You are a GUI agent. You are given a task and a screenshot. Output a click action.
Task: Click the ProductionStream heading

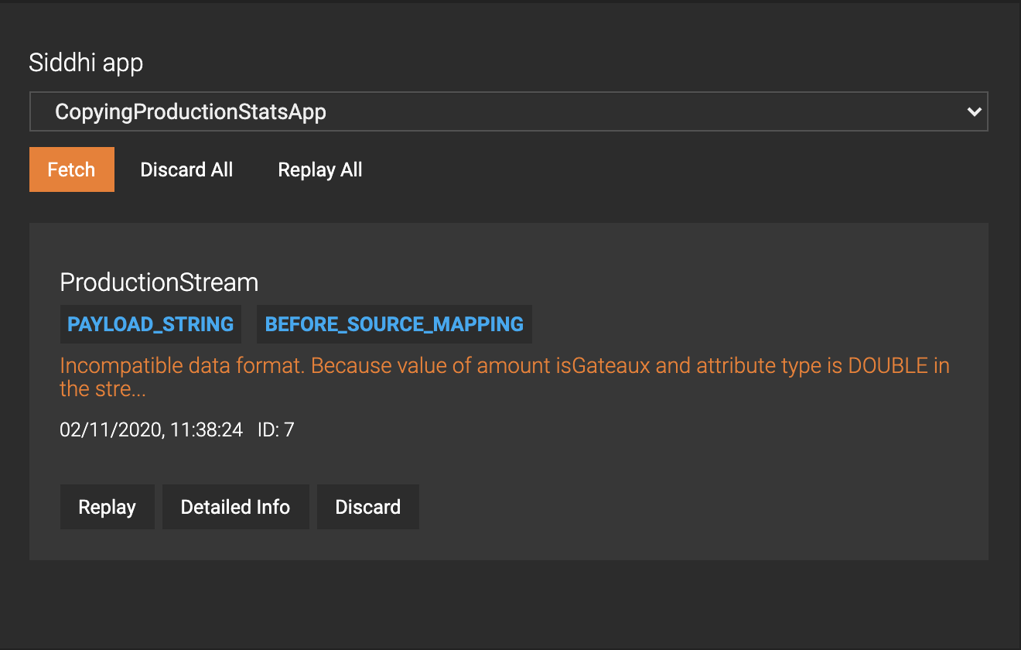[159, 282]
